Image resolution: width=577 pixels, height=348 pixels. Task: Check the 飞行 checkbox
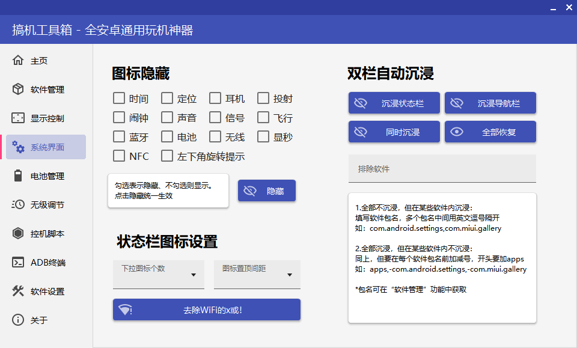pos(263,117)
